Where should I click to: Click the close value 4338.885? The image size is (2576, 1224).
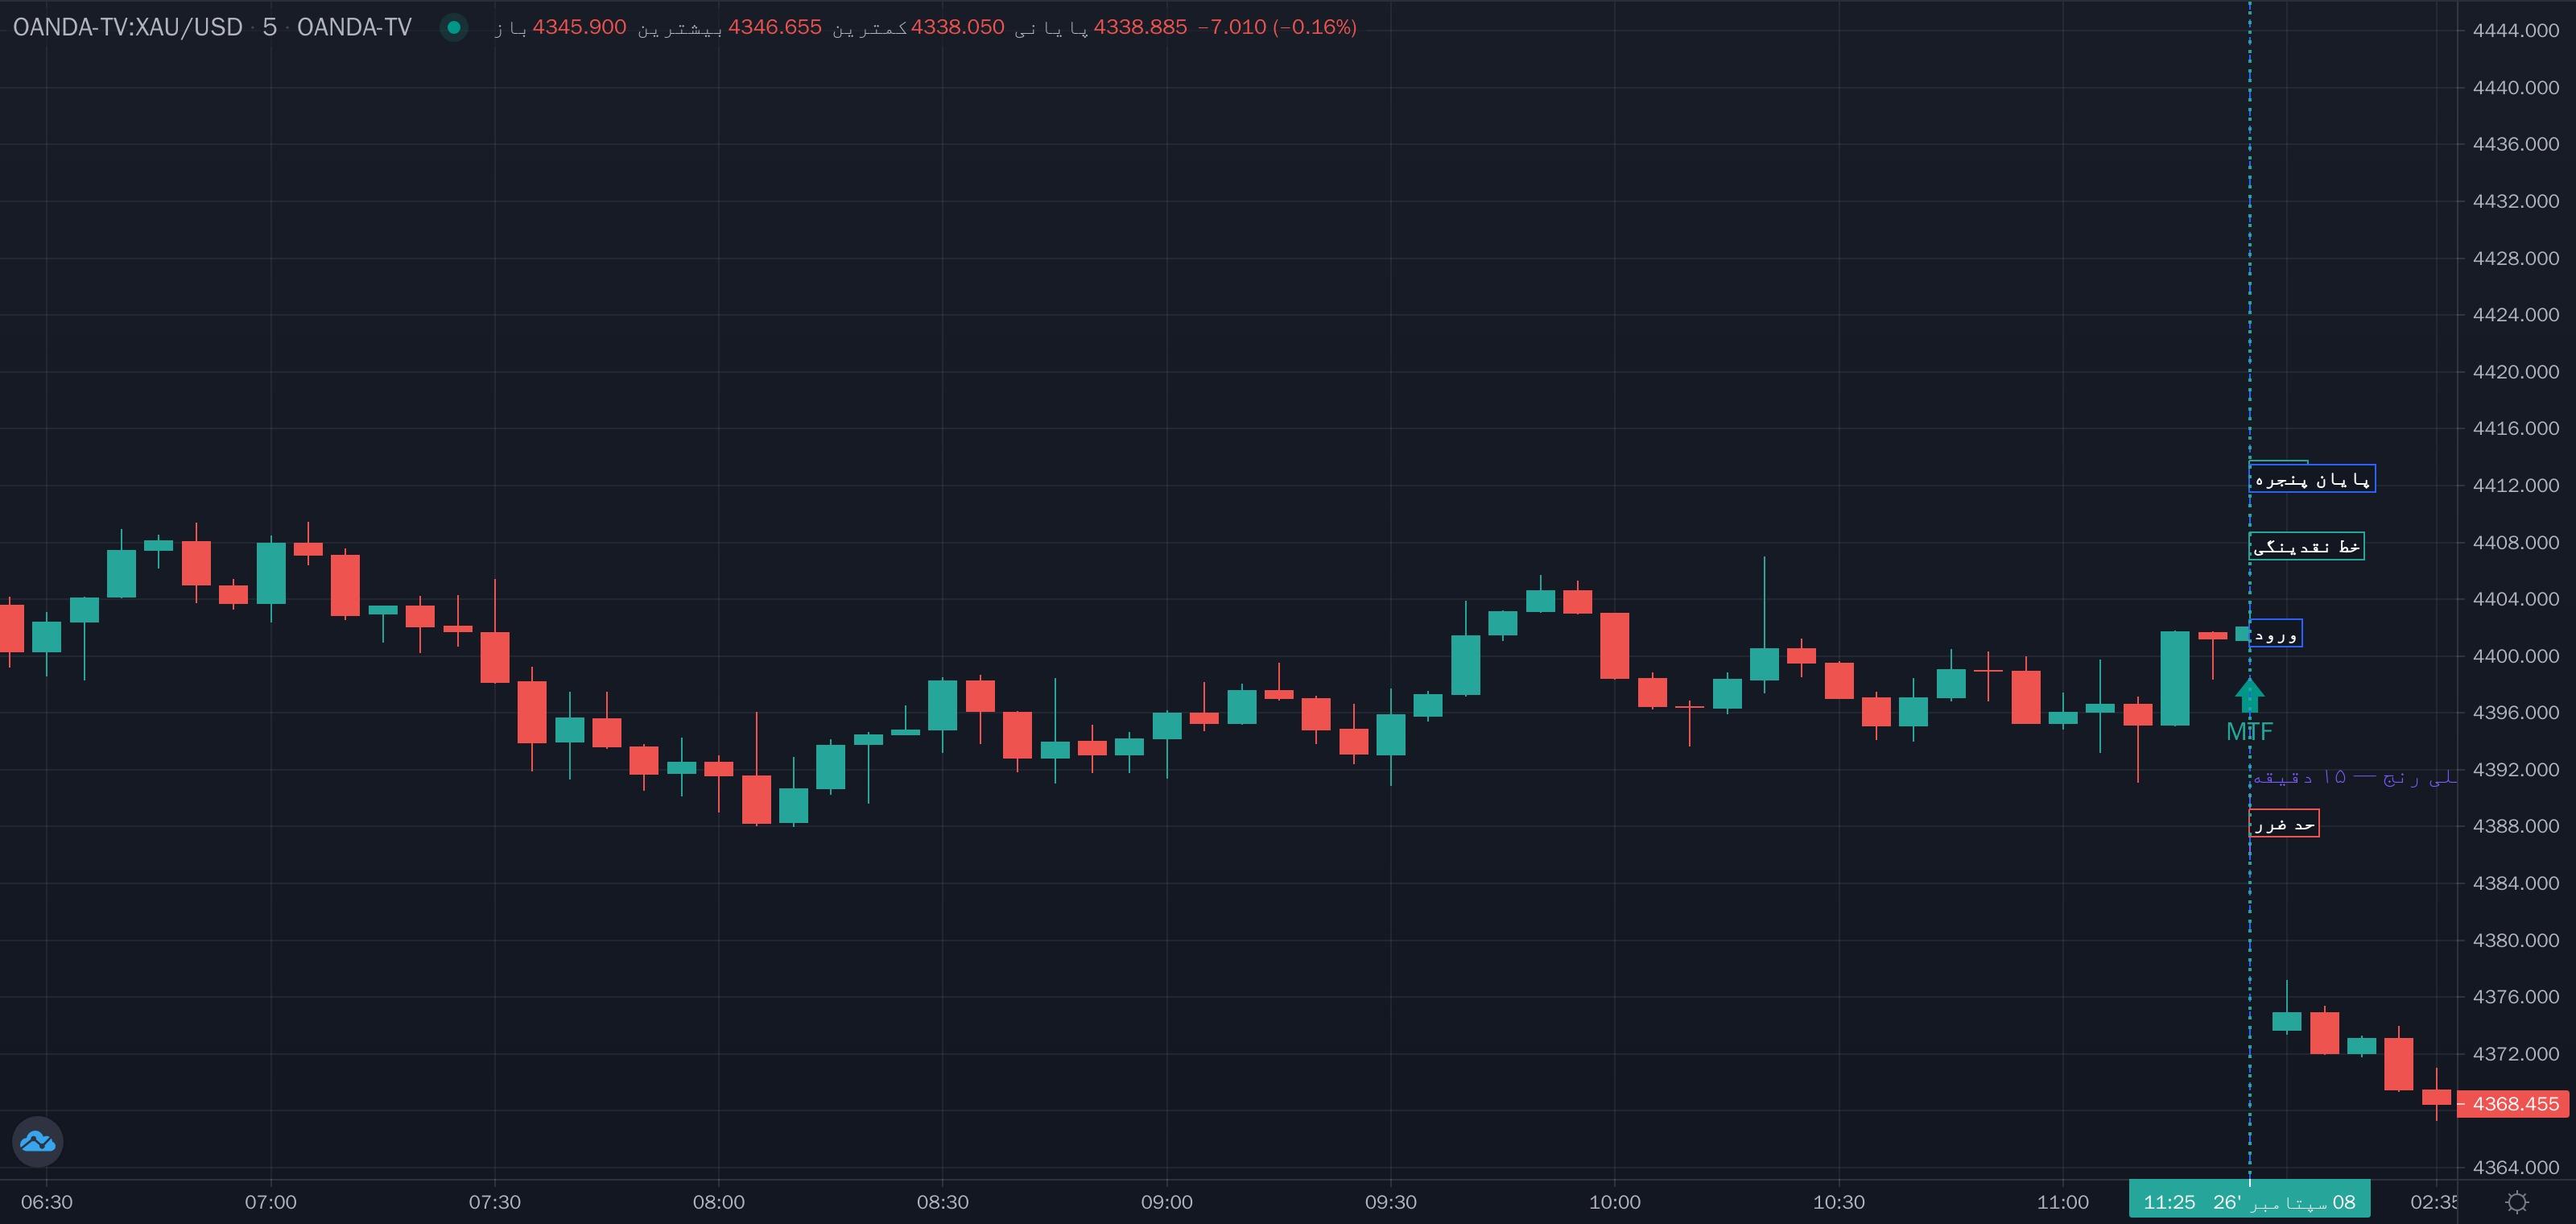[x=1140, y=27]
